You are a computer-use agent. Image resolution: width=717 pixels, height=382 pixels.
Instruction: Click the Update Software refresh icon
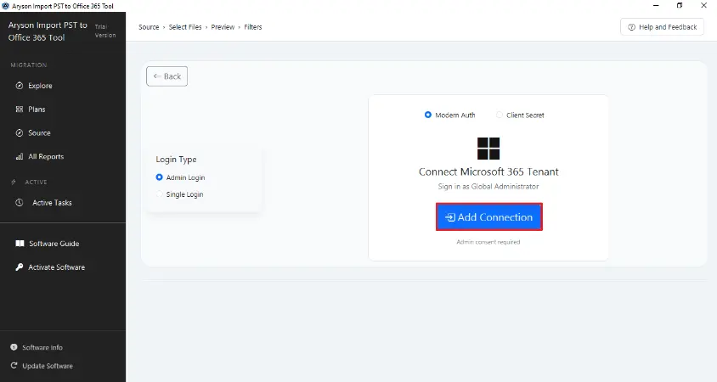pos(14,366)
